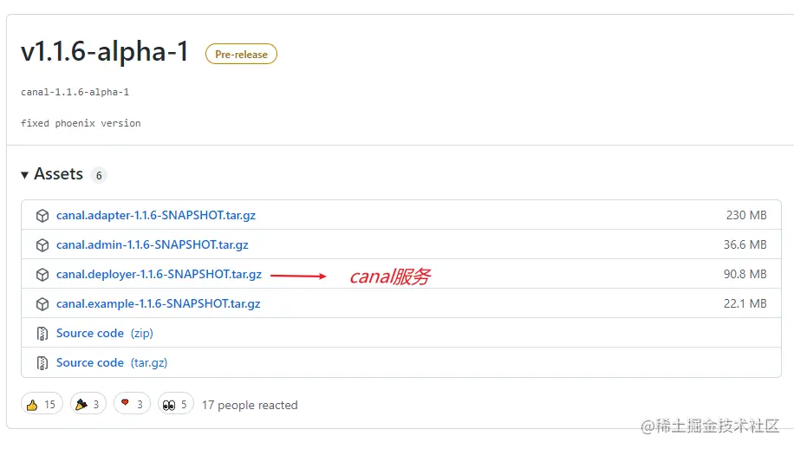Select the canal-1.1.6-alpha-1 tag text
The image size is (794, 449).
click(x=75, y=92)
